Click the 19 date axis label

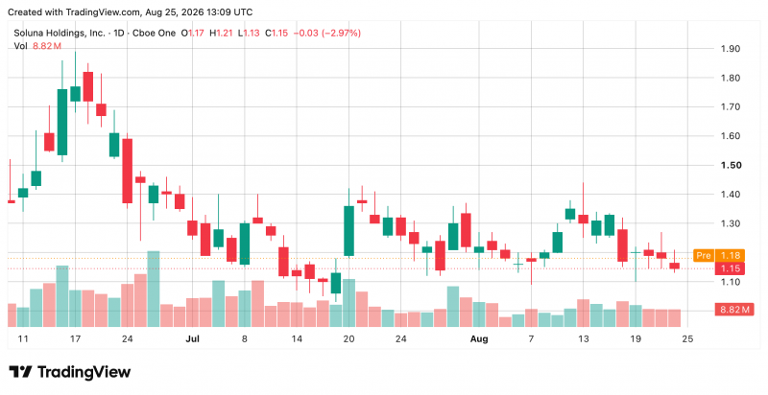pyautogui.click(x=636, y=338)
